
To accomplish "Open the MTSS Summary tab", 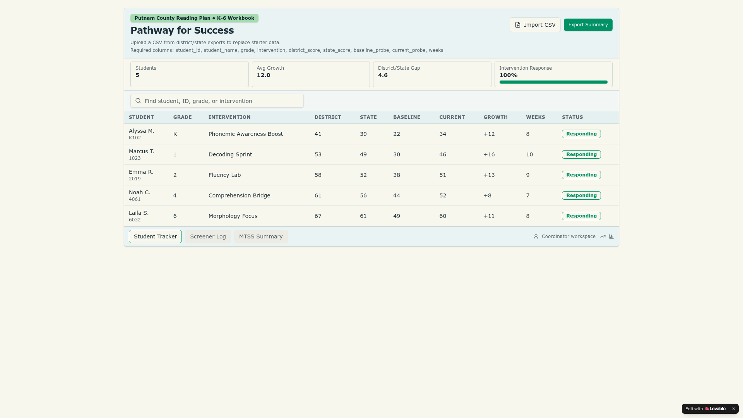I will point(261,236).
